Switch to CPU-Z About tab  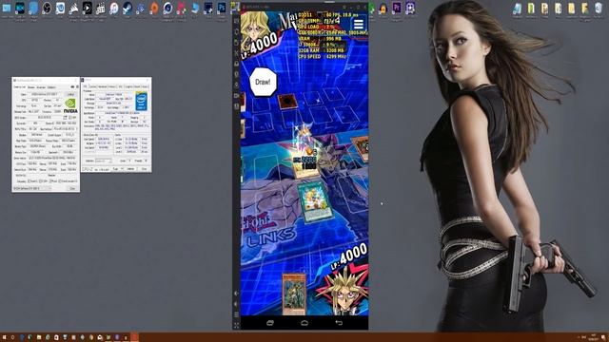(145, 86)
